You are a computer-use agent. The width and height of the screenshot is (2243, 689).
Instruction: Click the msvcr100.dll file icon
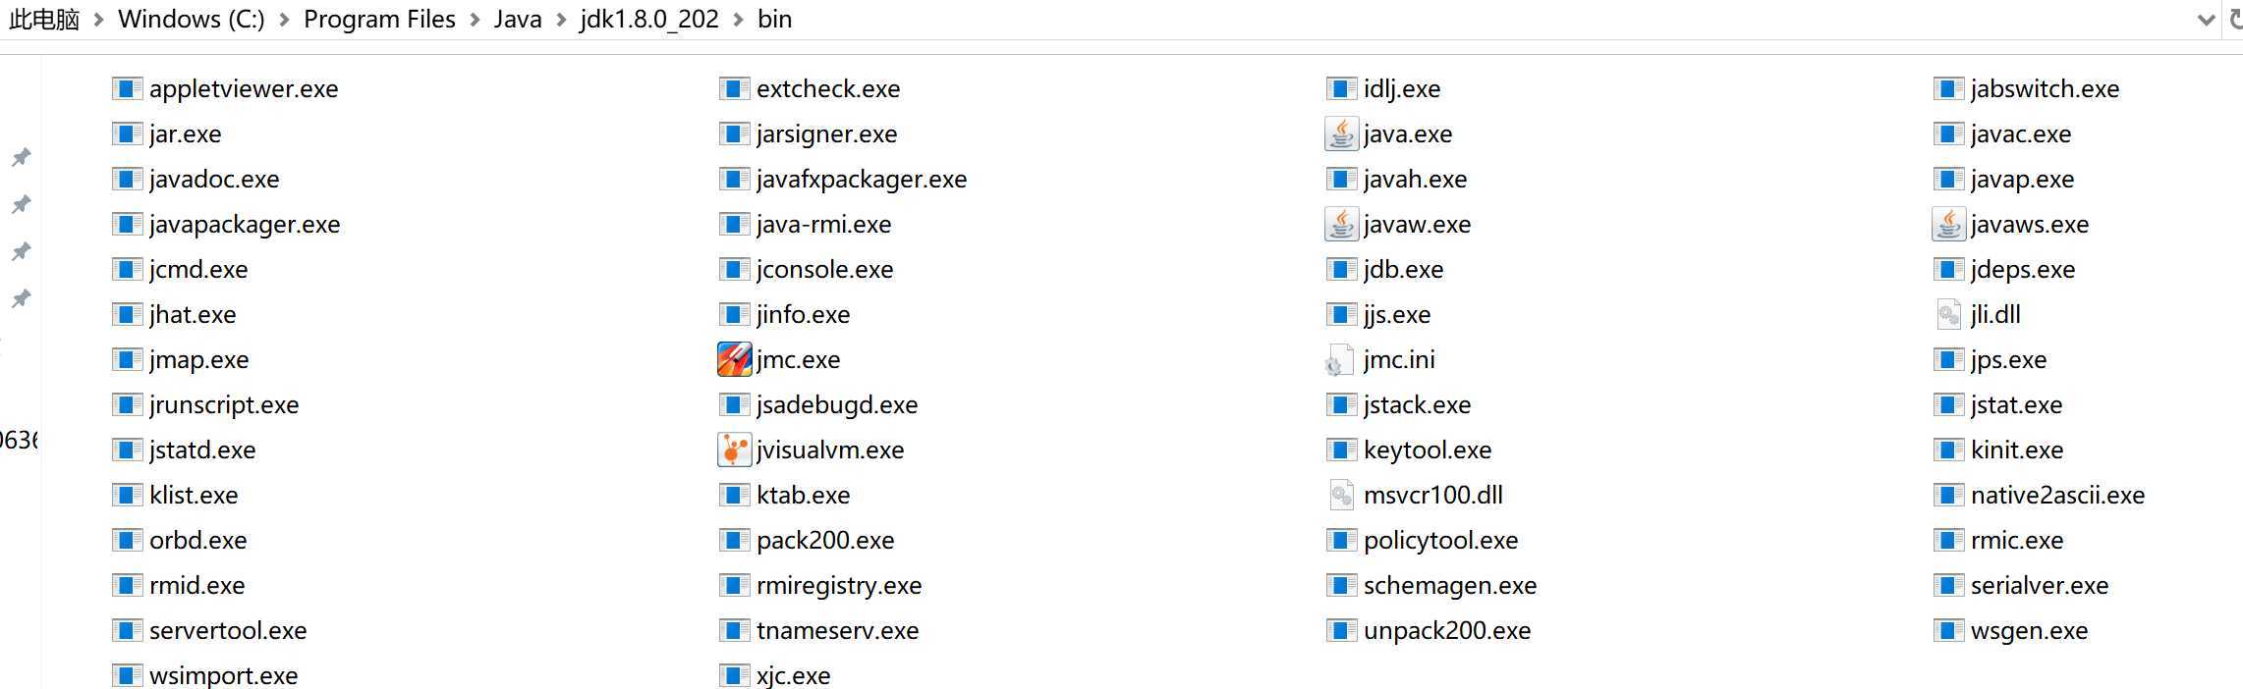[x=1341, y=495]
